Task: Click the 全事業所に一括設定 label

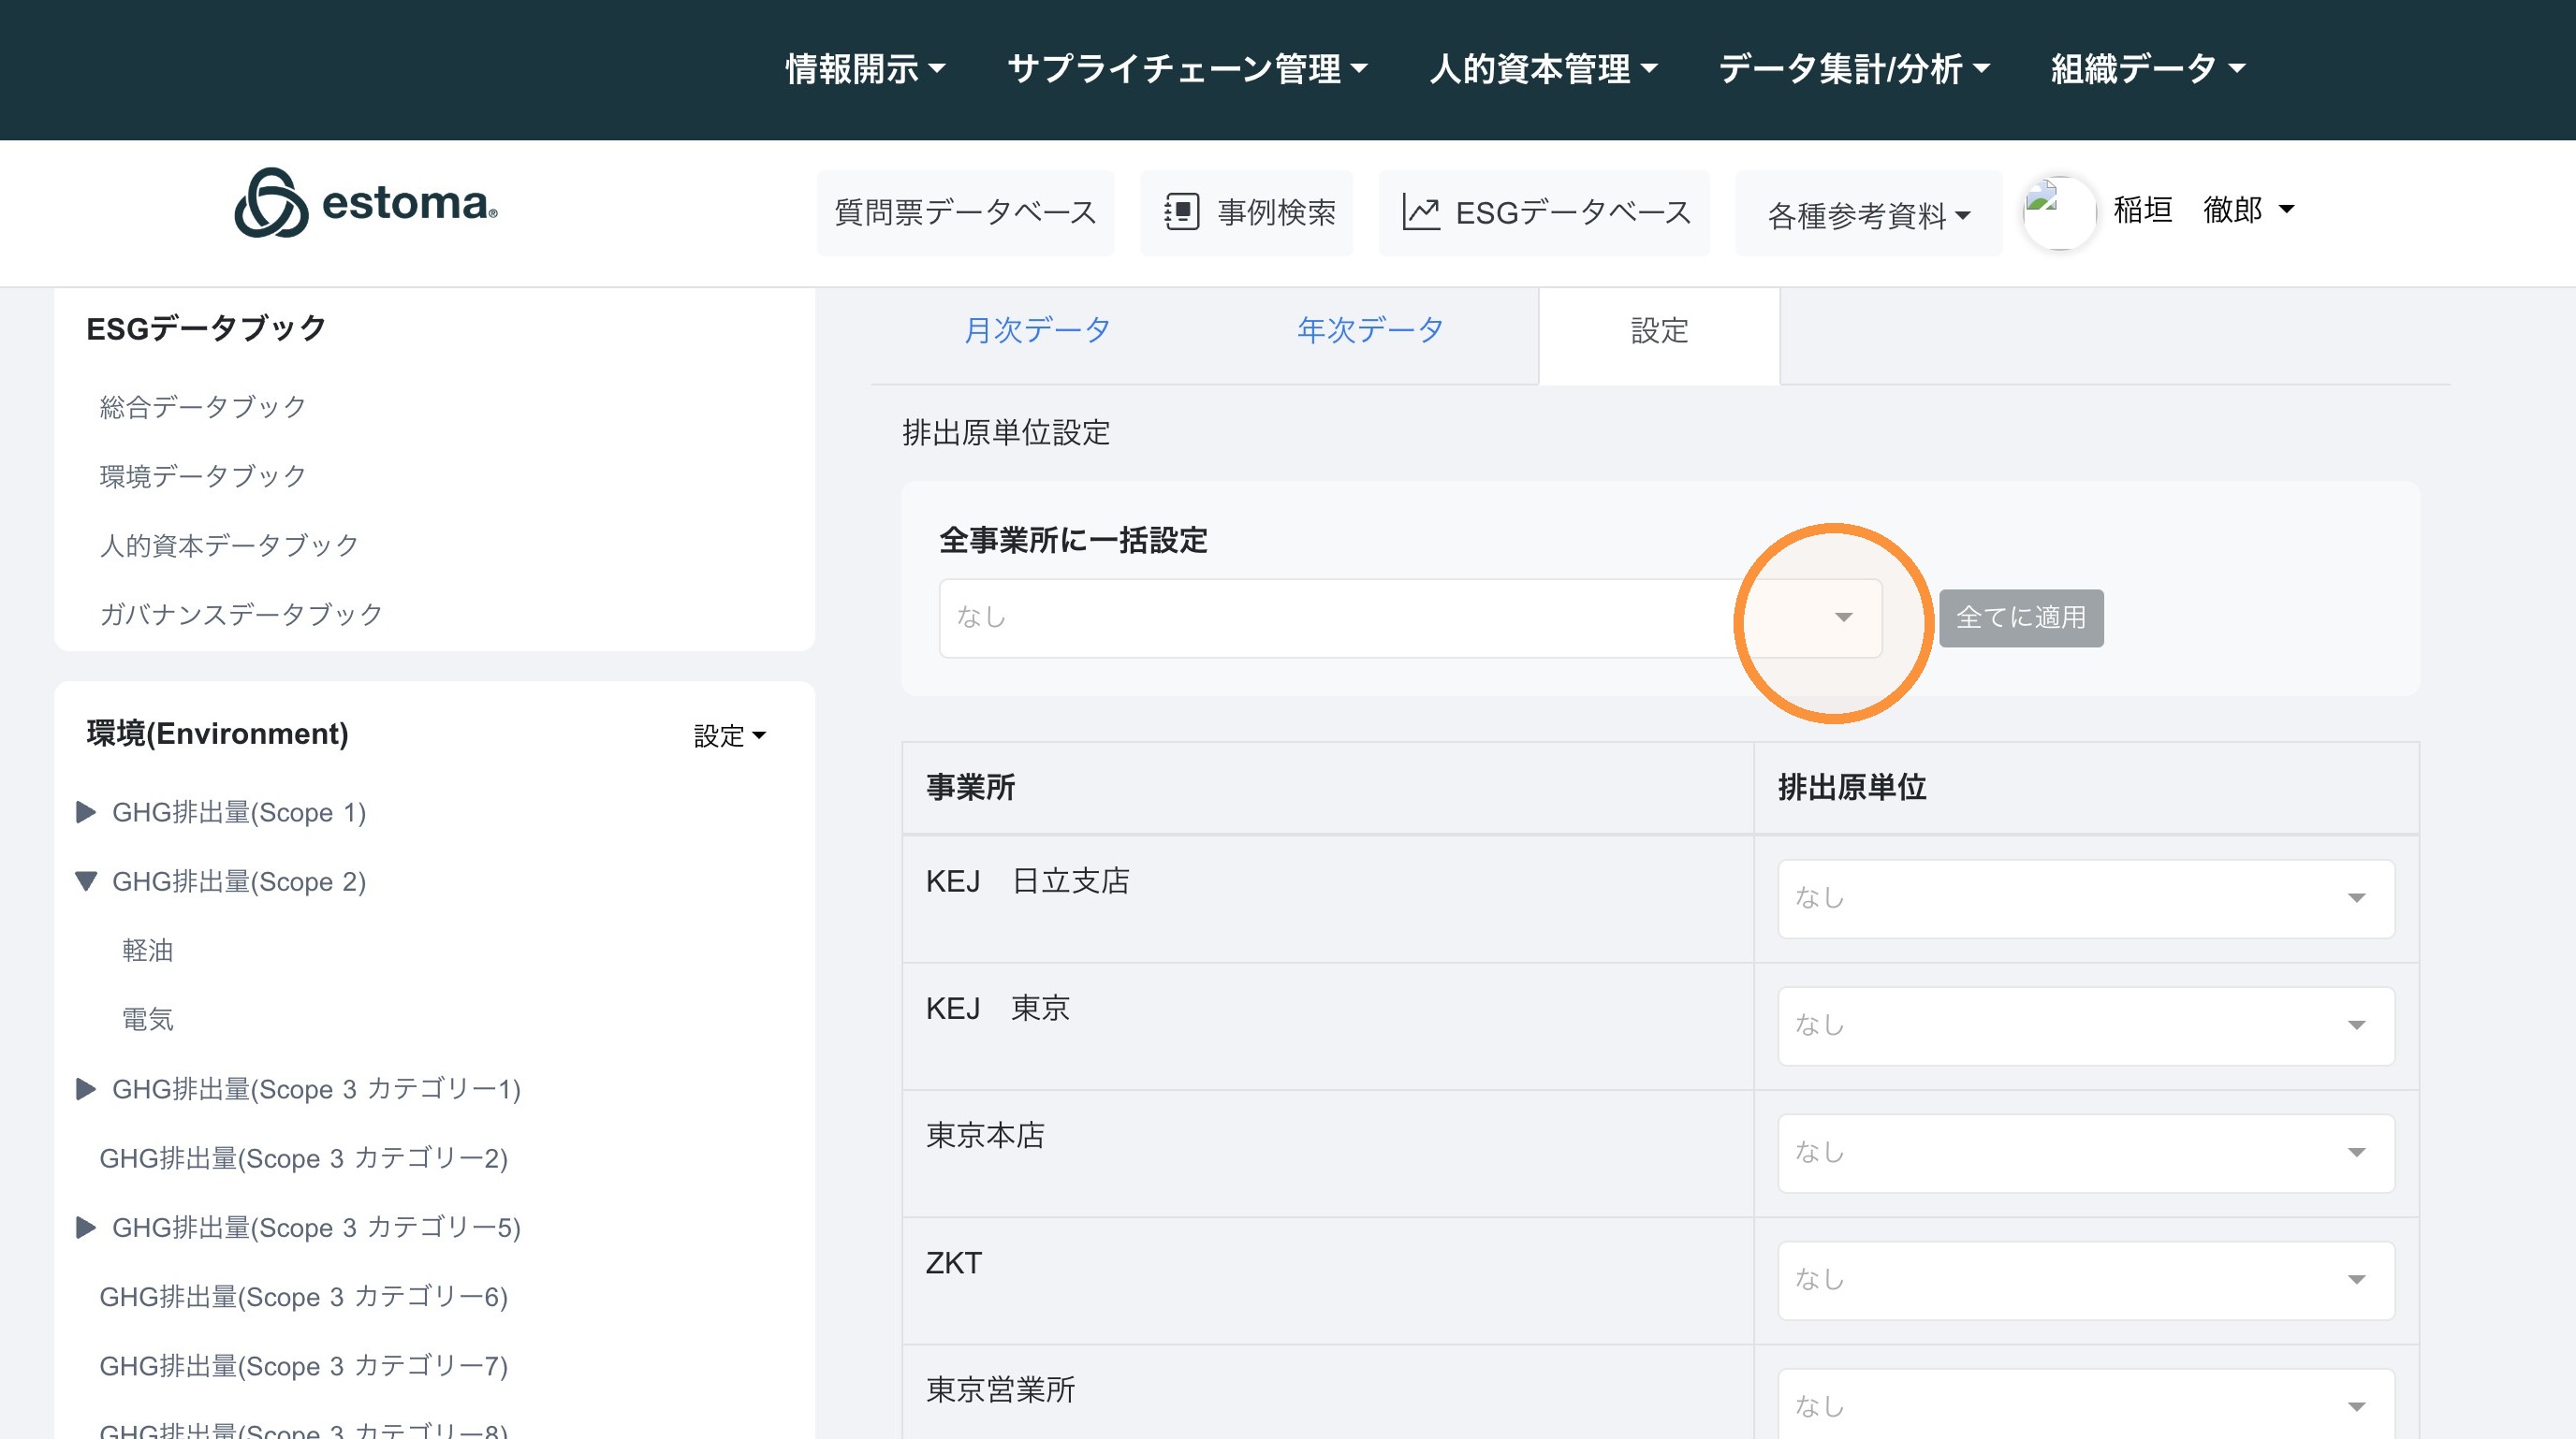Action: (x=1074, y=541)
